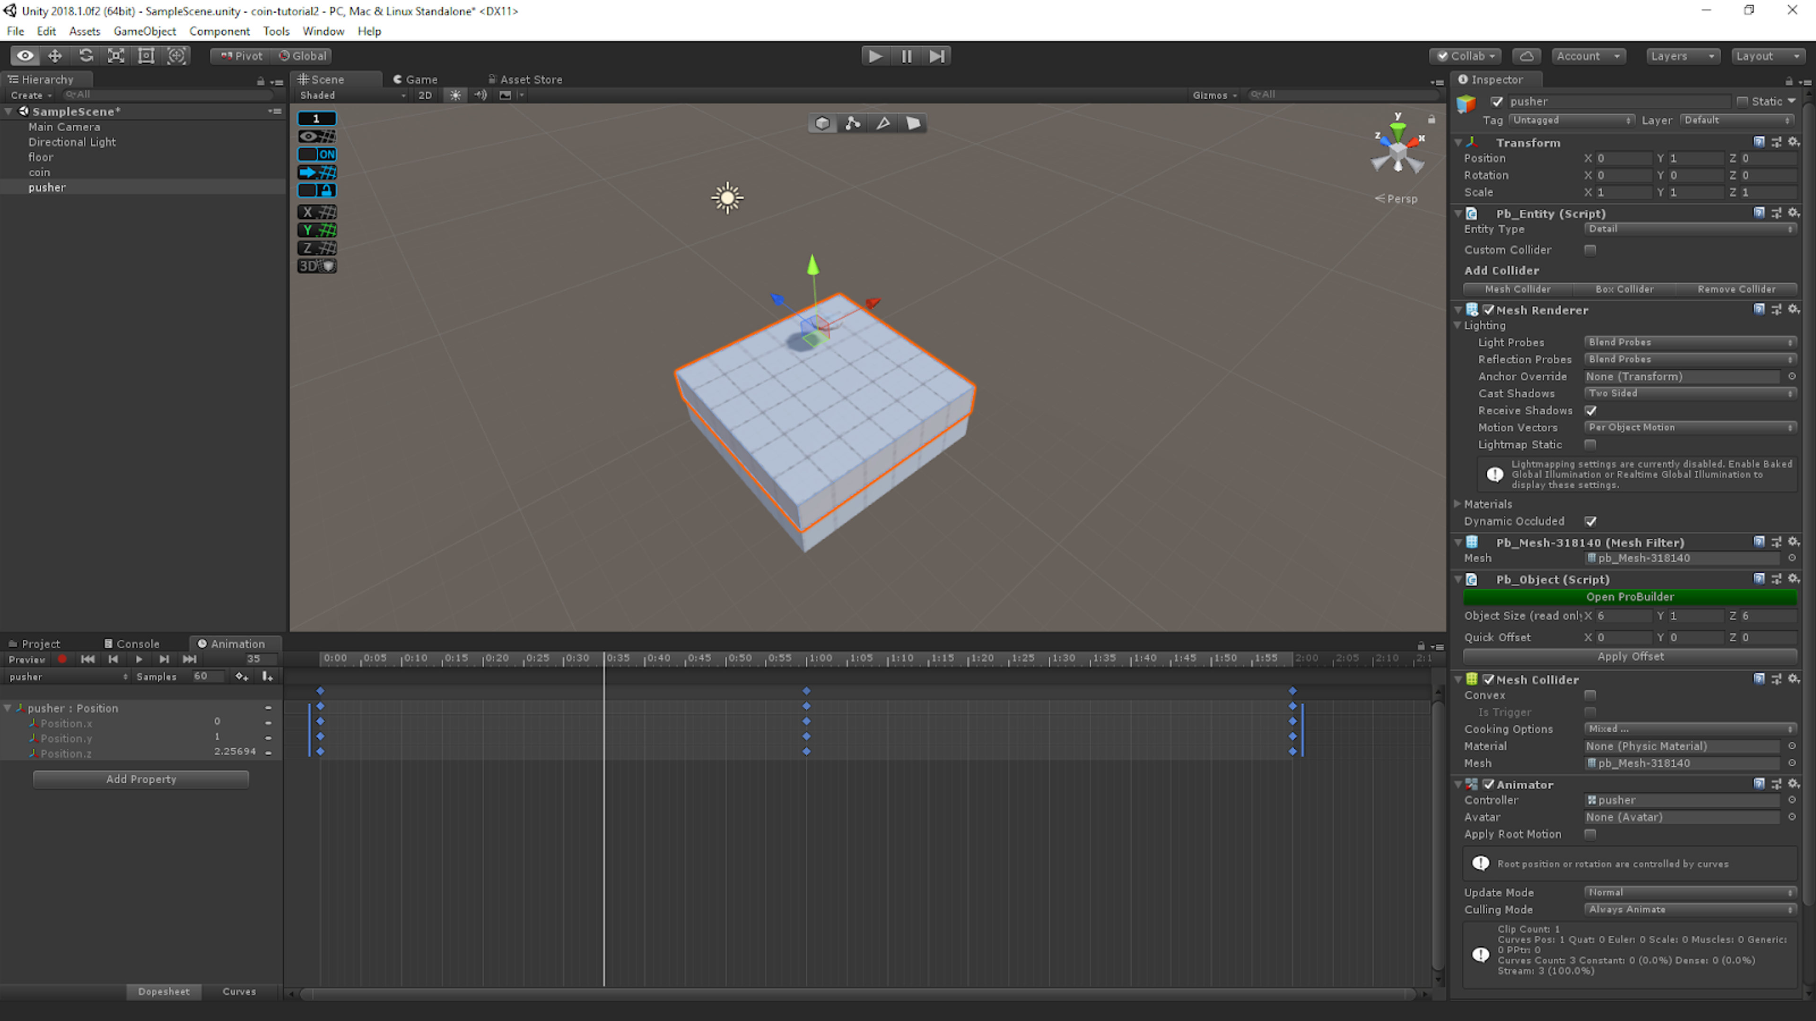The height and width of the screenshot is (1021, 1816).
Task: Open the Motion Vectors dropdown
Action: (x=1690, y=427)
